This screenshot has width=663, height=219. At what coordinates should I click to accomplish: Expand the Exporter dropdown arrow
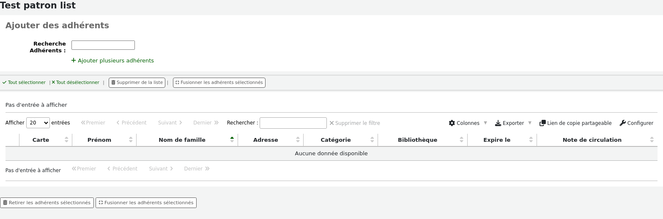tap(530, 123)
